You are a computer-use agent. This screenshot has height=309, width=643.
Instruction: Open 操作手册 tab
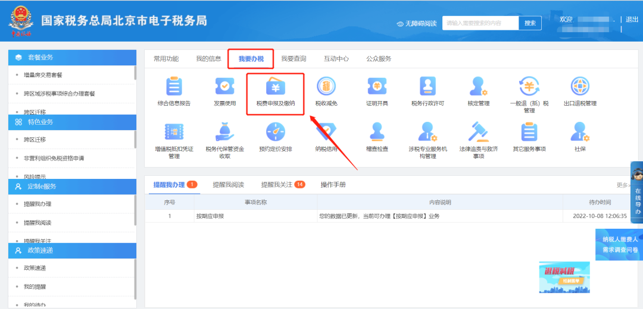click(x=333, y=185)
